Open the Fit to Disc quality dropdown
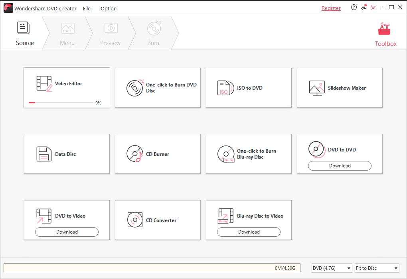 pyautogui.click(x=377, y=268)
